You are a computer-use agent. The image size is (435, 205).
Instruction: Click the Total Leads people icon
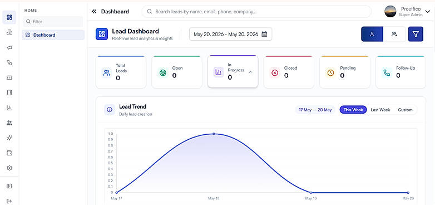click(x=107, y=73)
